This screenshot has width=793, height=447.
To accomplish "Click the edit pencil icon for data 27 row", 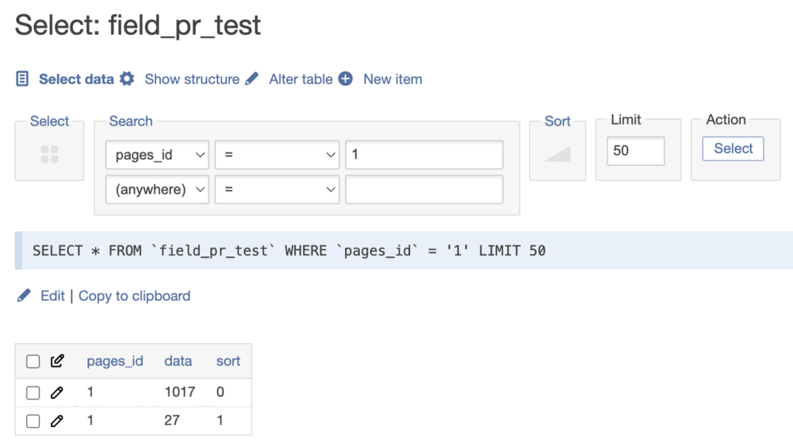I will [56, 421].
